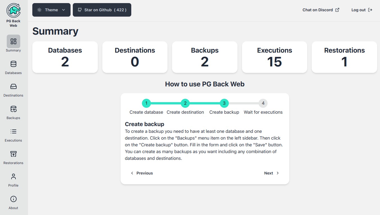Viewport: 380px width, 215px height.
Task: Open the Restorations archive icon
Action: [x=13, y=154]
